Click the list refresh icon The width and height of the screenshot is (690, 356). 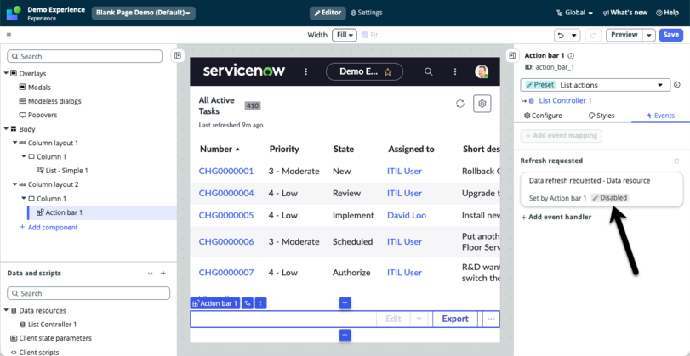tap(460, 104)
